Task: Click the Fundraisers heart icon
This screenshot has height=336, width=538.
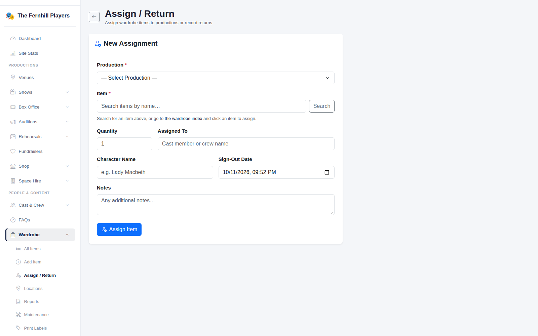Action: point(13,151)
